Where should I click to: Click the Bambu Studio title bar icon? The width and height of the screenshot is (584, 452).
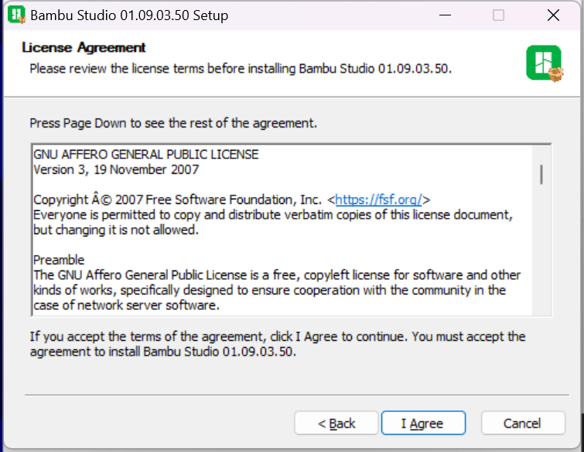coord(16,15)
